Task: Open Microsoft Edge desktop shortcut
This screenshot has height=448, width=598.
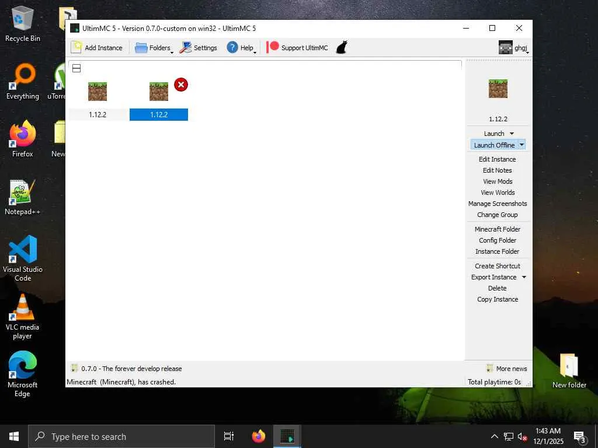Action: (x=23, y=374)
